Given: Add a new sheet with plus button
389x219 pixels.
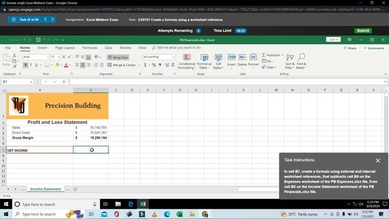Looking at the screenshot, I should (x=75, y=189).
